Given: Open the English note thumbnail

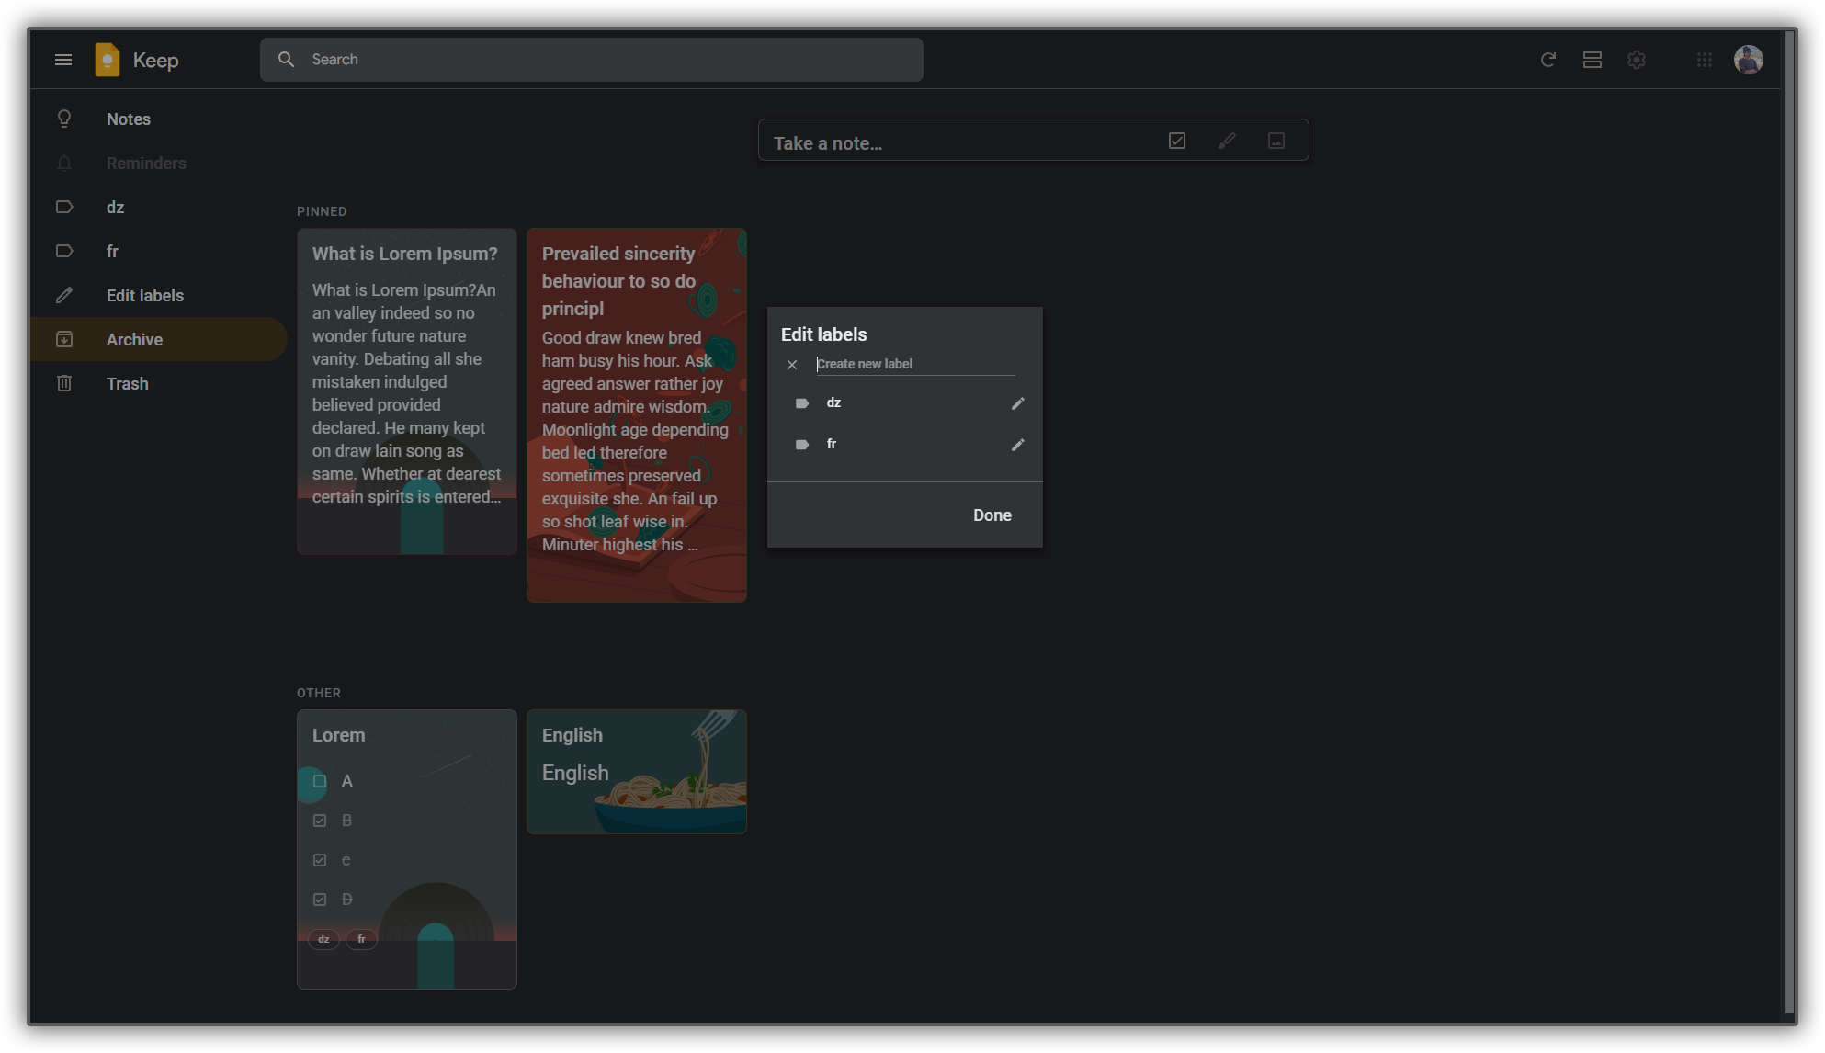Looking at the screenshot, I should pos(636,772).
